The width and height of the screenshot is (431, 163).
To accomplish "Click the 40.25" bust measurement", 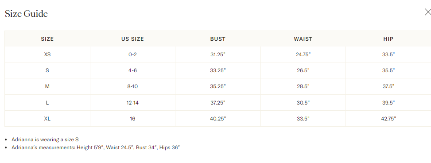I will point(217,119).
